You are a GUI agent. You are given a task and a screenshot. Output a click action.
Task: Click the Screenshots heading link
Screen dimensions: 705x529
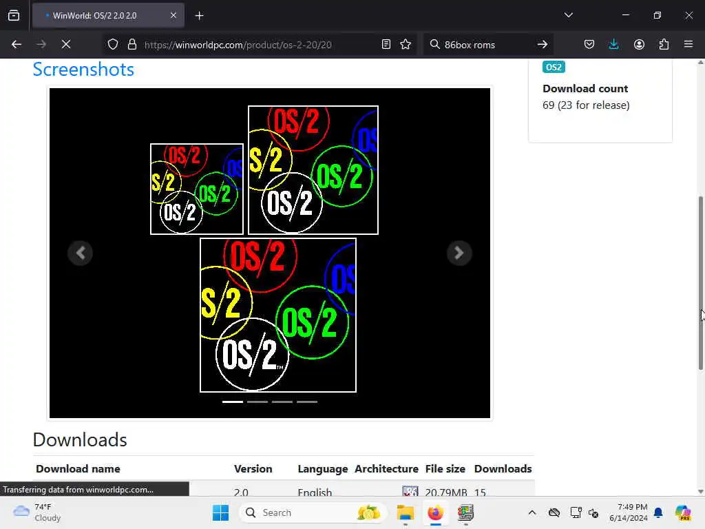point(83,70)
